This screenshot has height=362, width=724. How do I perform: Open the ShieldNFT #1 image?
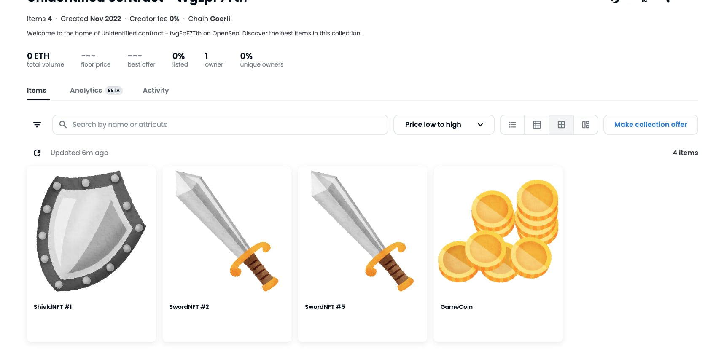(92, 231)
